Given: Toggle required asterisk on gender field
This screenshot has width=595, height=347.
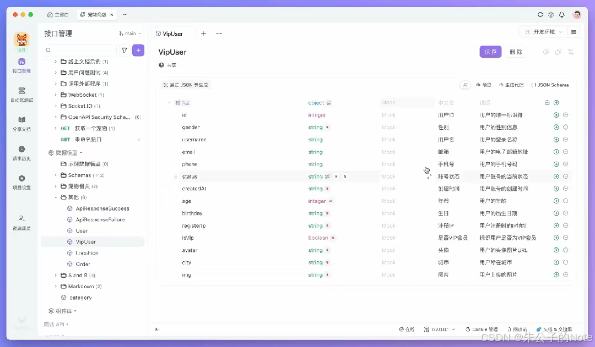Looking at the screenshot, I should pos(327,127).
